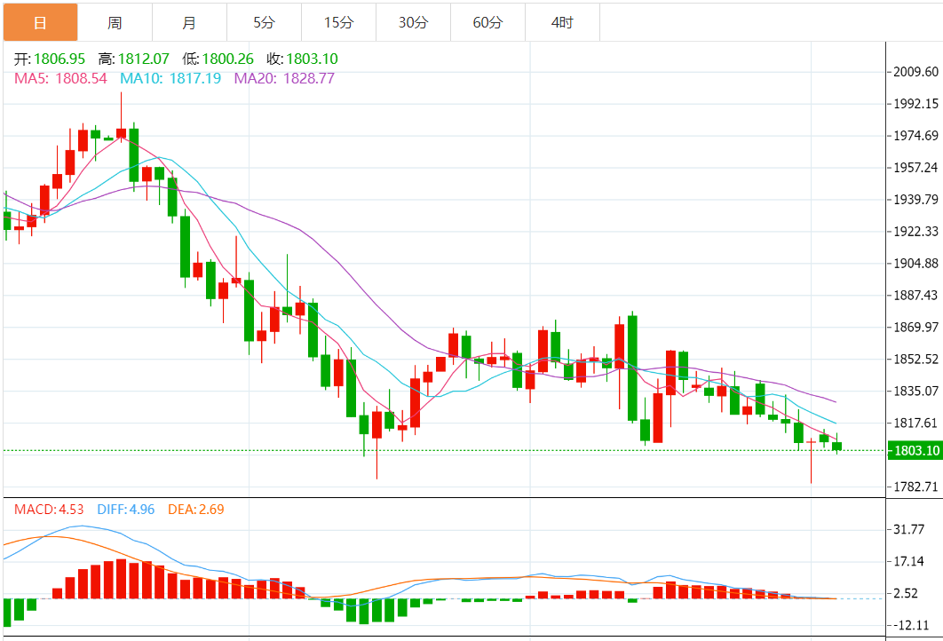Click the 1957.24 price axis label

point(916,168)
